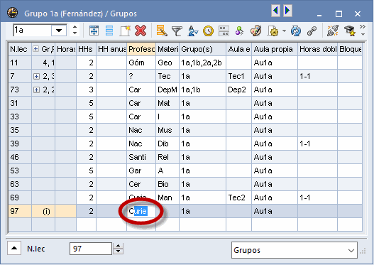Click the Materi column header
The width and height of the screenshot is (374, 265).
(x=167, y=49)
